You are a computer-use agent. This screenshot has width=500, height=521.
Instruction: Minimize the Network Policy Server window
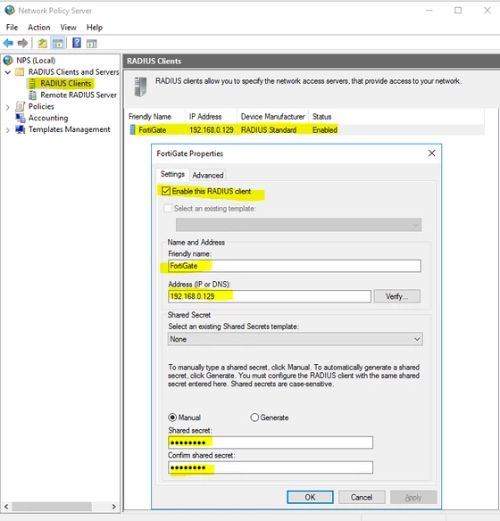(x=429, y=11)
